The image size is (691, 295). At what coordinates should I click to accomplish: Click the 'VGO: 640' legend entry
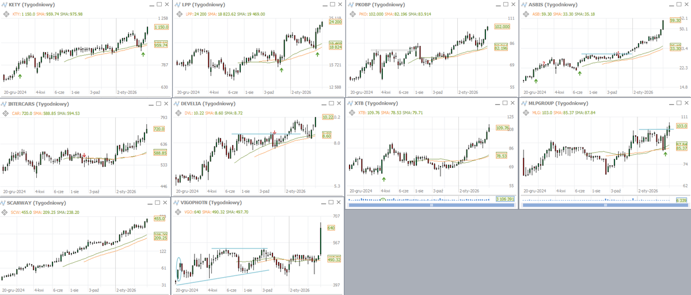point(193,212)
